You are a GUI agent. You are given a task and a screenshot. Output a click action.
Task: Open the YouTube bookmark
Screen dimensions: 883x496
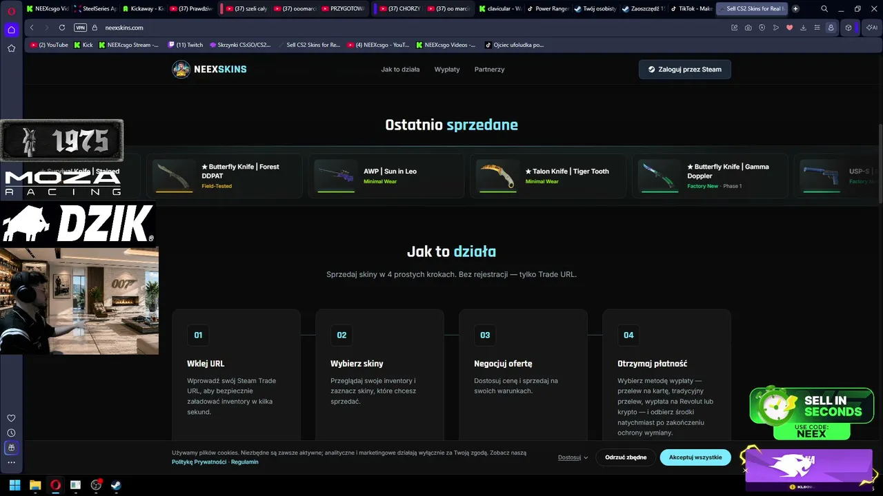[49, 45]
